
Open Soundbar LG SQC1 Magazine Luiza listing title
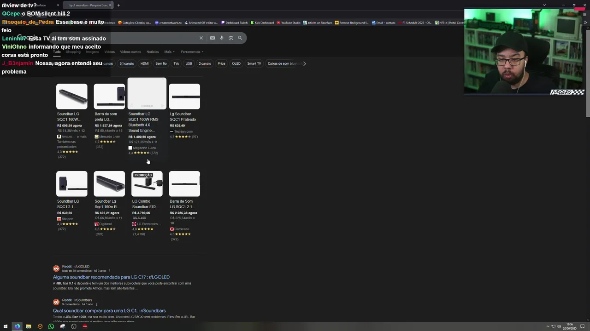[x=143, y=122]
